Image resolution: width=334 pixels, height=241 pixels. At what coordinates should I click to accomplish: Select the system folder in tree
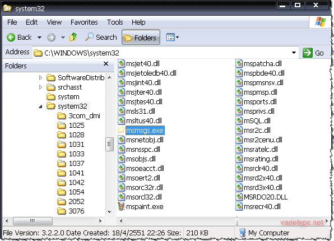point(68,97)
